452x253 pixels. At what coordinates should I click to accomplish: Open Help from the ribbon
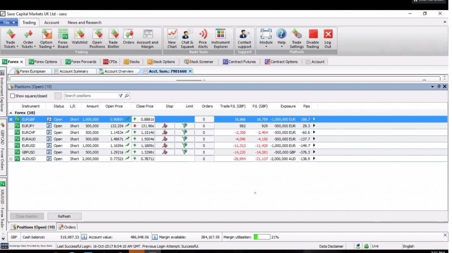282,38
